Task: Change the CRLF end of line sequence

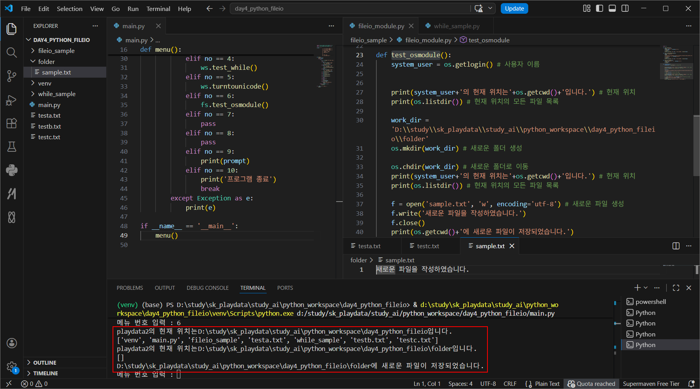Action: 510,384
